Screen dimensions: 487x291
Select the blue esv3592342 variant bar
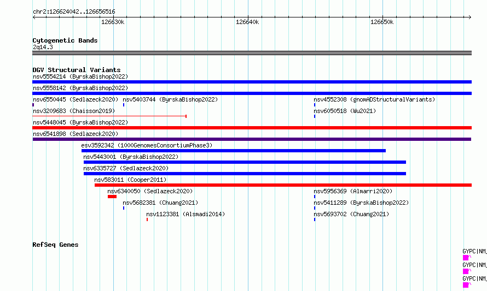tap(234, 151)
